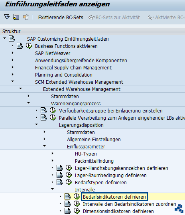This screenshot has width=185, height=215.
Task: Collapse the Einflussparameter node
Action: 44,146
